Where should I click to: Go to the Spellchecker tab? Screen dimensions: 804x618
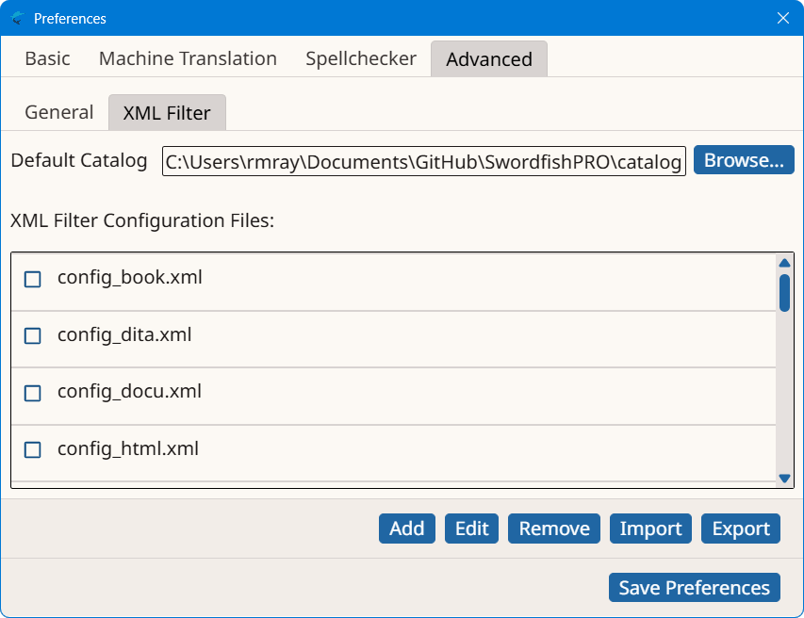coord(360,59)
